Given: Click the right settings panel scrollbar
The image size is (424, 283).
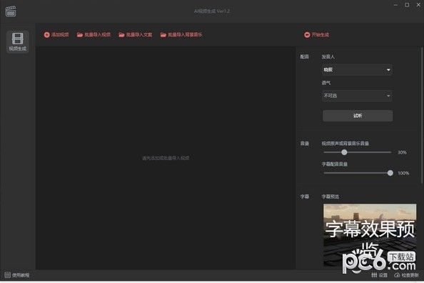Looking at the screenshot, I should point(422,115).
